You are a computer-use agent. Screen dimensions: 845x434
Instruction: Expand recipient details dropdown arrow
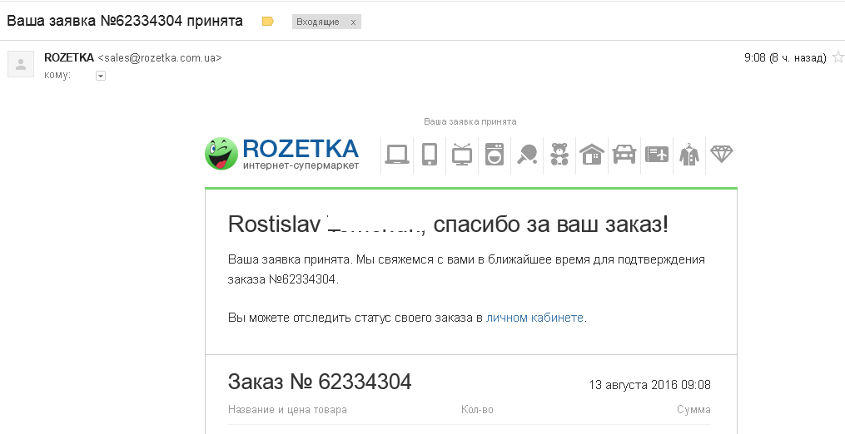[100, 76]
